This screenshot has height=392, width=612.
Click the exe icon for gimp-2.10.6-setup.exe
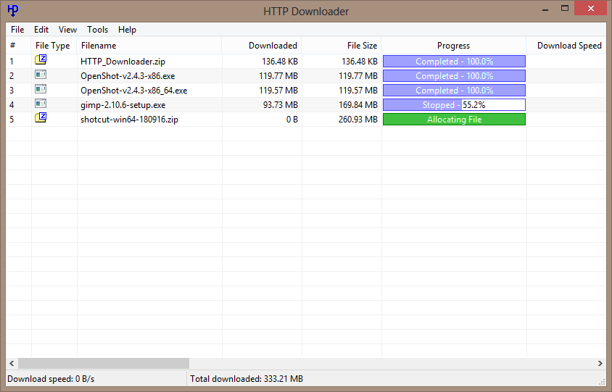(x=41, y=104)
